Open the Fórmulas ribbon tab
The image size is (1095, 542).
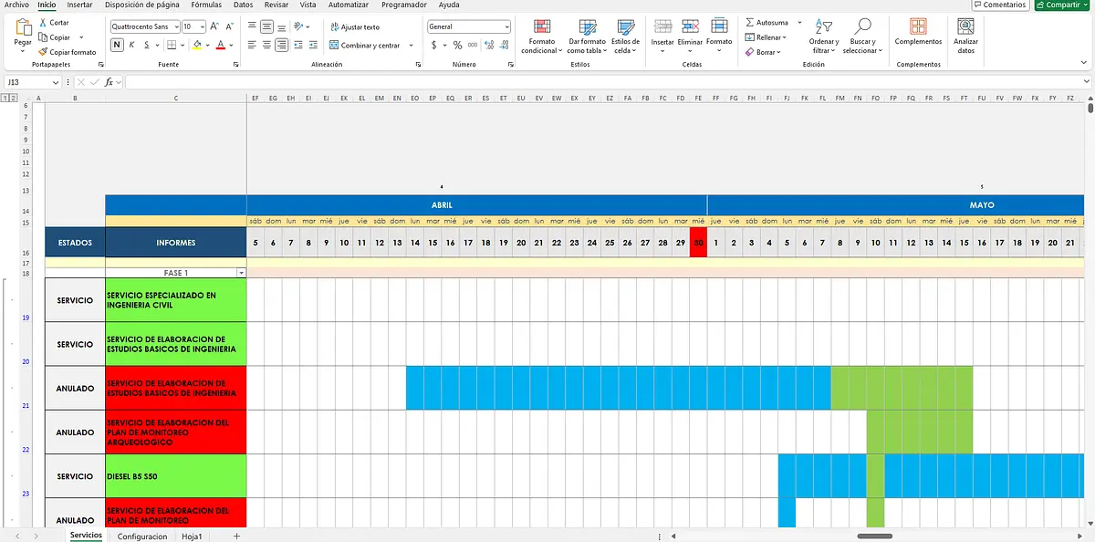(x=205, y=5)
